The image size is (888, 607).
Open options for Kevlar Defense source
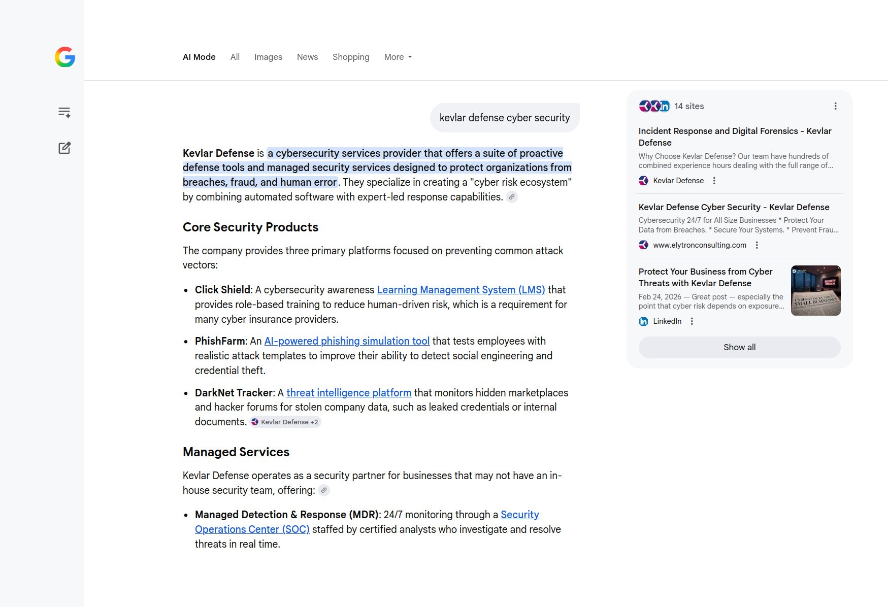pyautogui.click(x=714, y=181)
